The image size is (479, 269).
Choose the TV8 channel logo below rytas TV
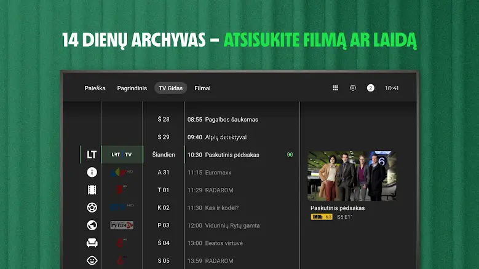click(122, 243)
